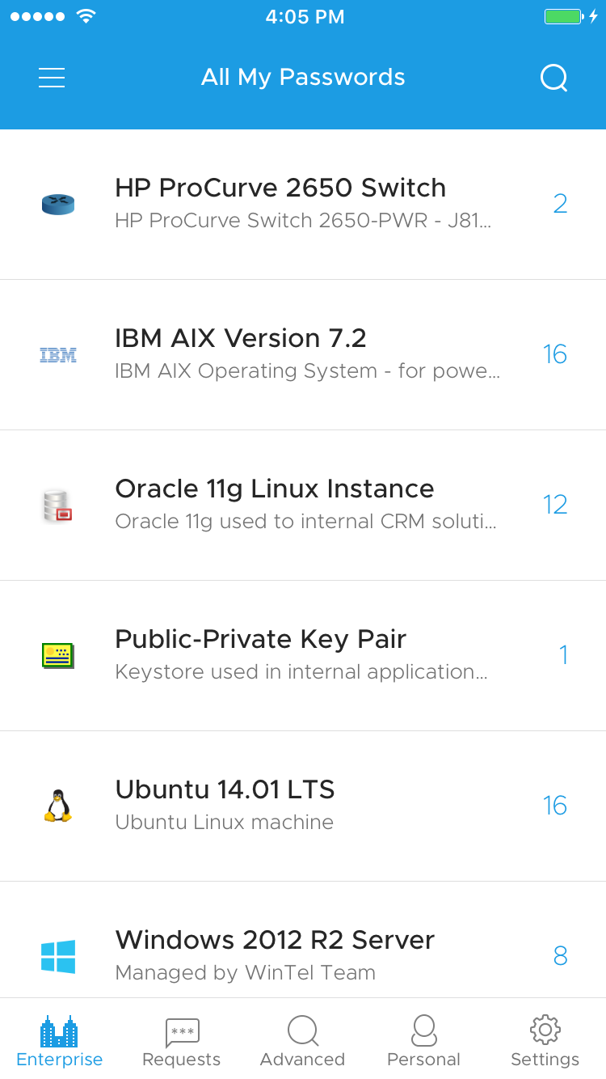Open Windows 2012 R2 Server entry
Screen dimensions: 606x1079
tap(275, 940)
